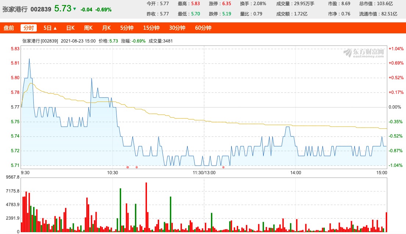Image resolution: width=406 pixels, height=234 pixels.
Task: Click the 成交额：1.72亿 turnover amount
Action: tap(292, 14)
